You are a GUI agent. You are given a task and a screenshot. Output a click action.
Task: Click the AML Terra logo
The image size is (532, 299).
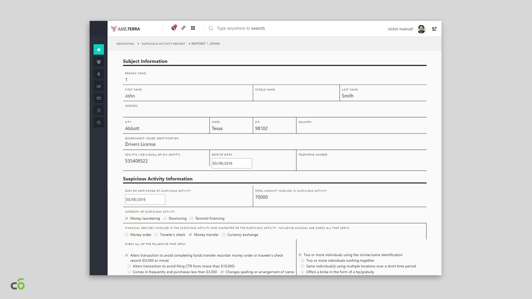click(126, 29)
